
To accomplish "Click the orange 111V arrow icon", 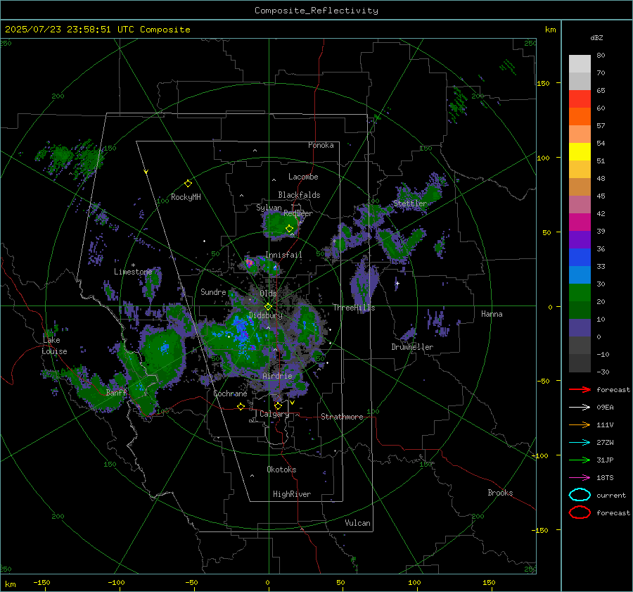I will point(580,424).
